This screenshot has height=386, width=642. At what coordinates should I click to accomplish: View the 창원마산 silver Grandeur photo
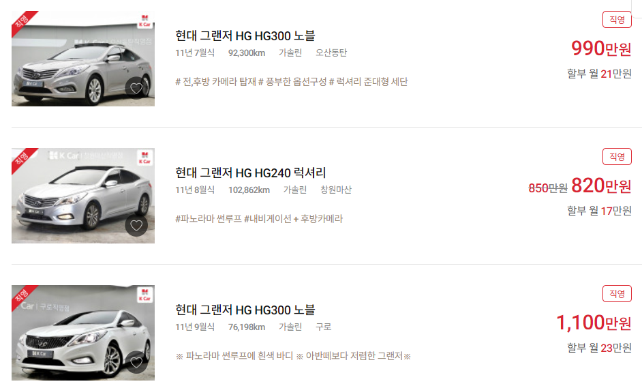click(83, 196)
